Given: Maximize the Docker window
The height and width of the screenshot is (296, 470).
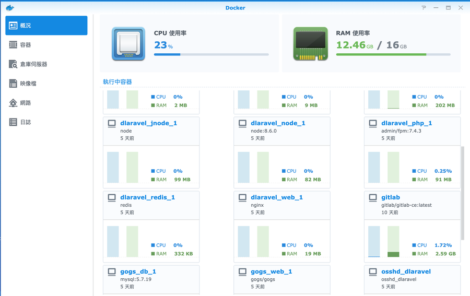Looking at the screenshot, I should (448, 8).
